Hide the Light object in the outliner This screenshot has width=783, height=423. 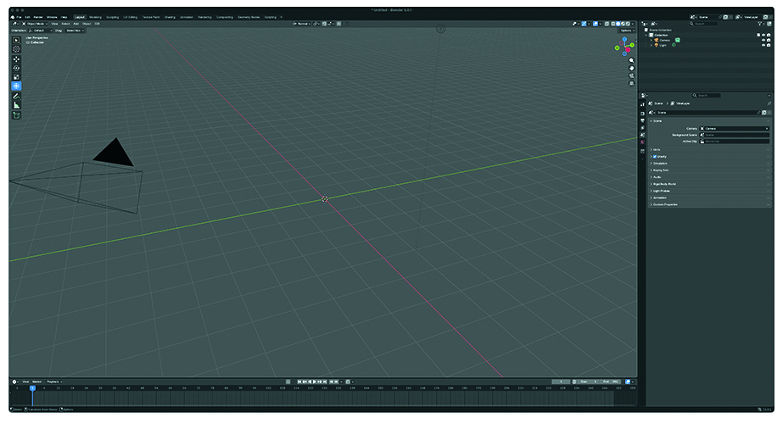click(x=763, y=46)
